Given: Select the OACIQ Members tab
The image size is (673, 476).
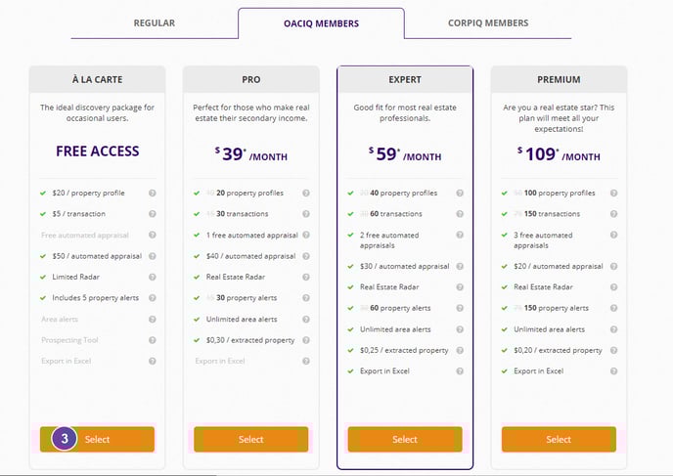Looking at the screenshot, I should pos(321,23).
